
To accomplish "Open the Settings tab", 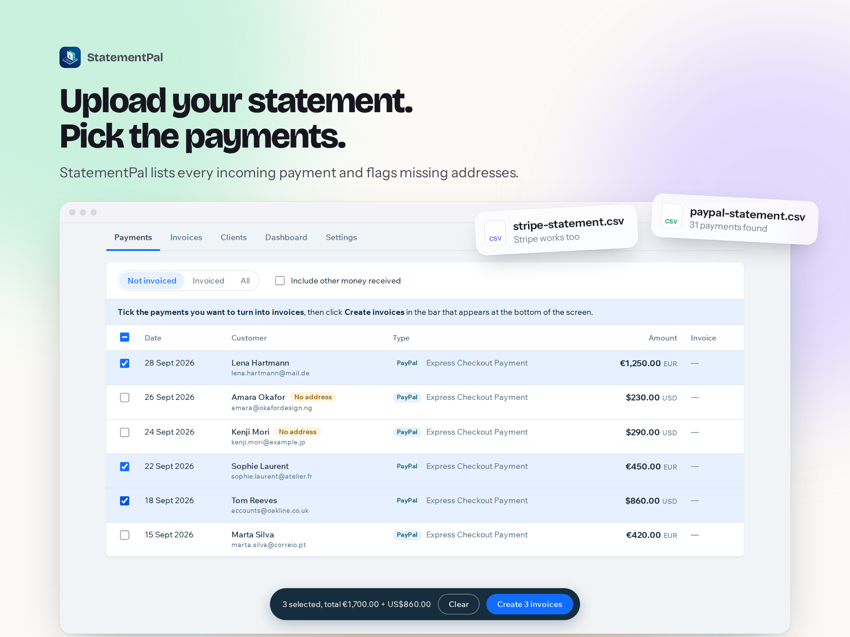I will [x=341, y=237].
